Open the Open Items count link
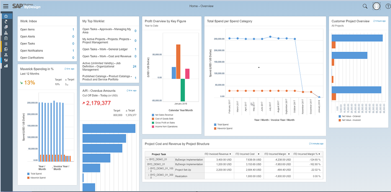The width and height of the screenshot is (391, 192). click(73, 29)
